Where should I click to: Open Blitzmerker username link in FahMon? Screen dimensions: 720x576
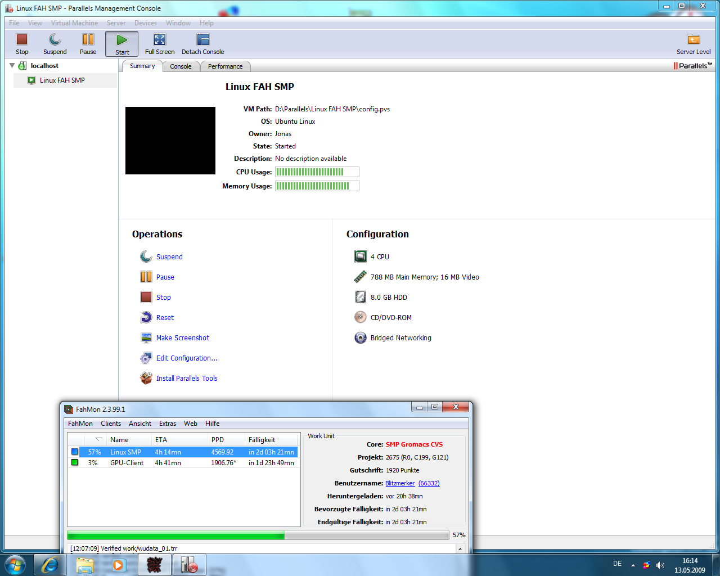[x=400, y=483]
